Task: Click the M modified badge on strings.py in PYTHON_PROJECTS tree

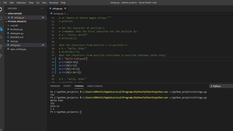Action: [43, 45]
